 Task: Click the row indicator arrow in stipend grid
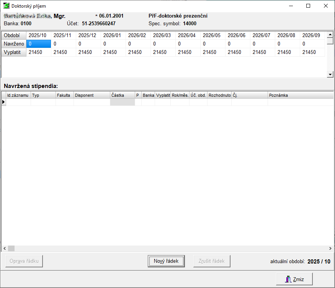[x=4, y=102]
